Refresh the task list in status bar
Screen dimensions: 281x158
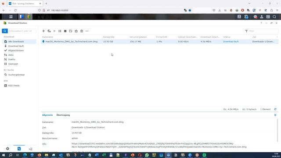[x=275, y=109]
